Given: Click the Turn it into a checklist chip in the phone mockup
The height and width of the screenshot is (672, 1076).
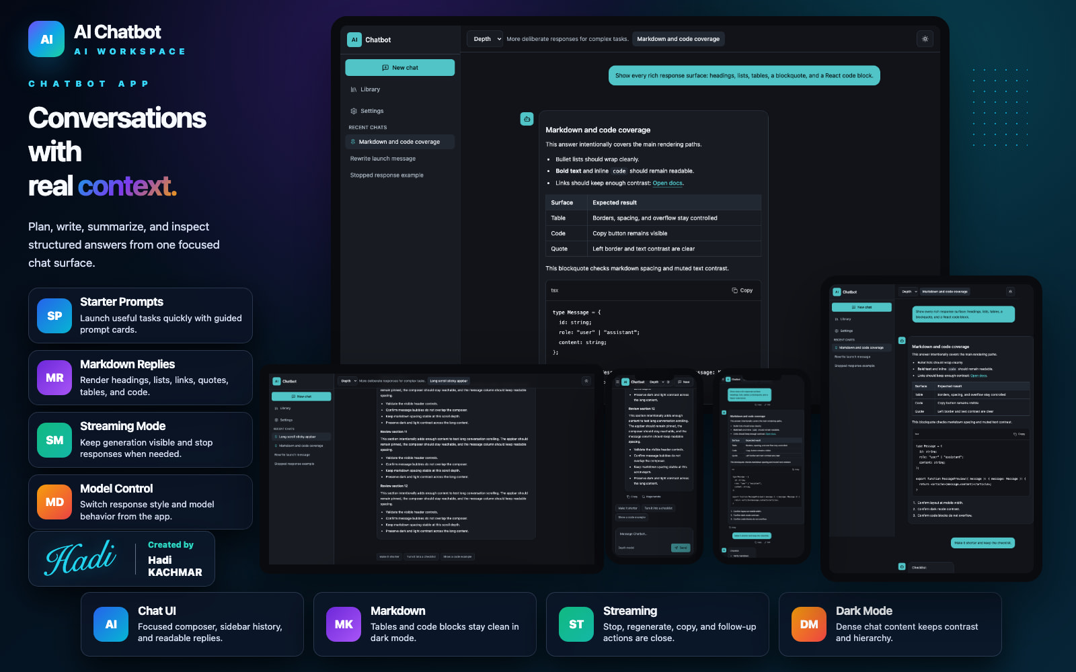Looking at the screenshot, I should tap(658, 508).
